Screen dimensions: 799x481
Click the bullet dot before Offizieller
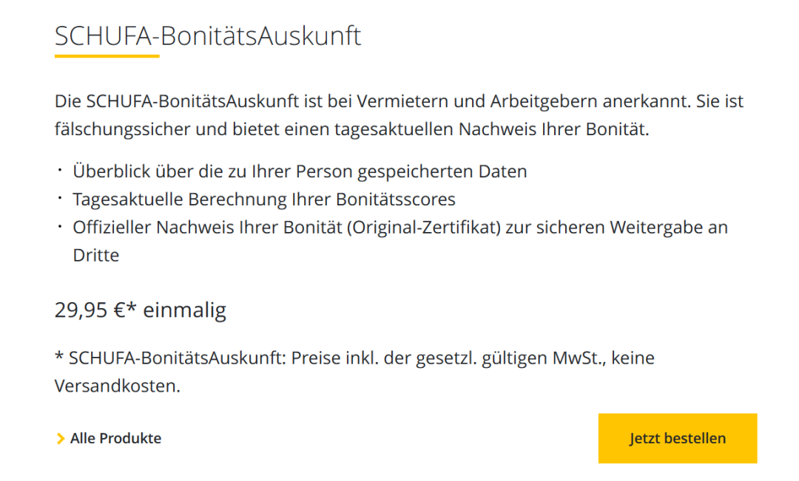click(x=61, y=227)
